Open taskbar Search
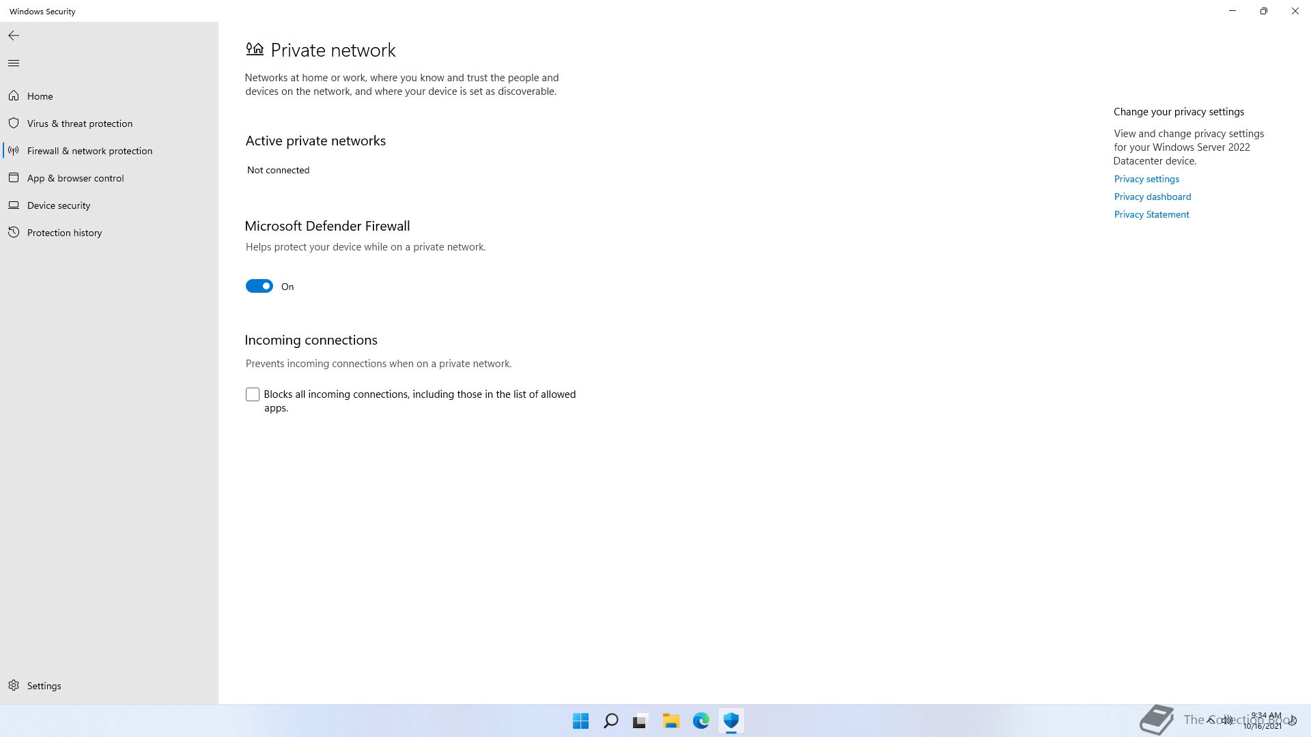Viewport: 1311px width, 737px height. [611, 721]
